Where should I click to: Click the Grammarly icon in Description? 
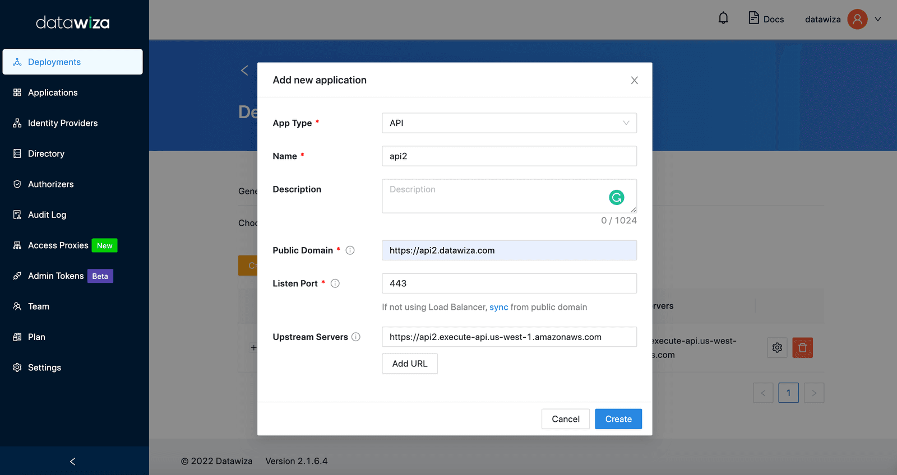click(617, 197)
